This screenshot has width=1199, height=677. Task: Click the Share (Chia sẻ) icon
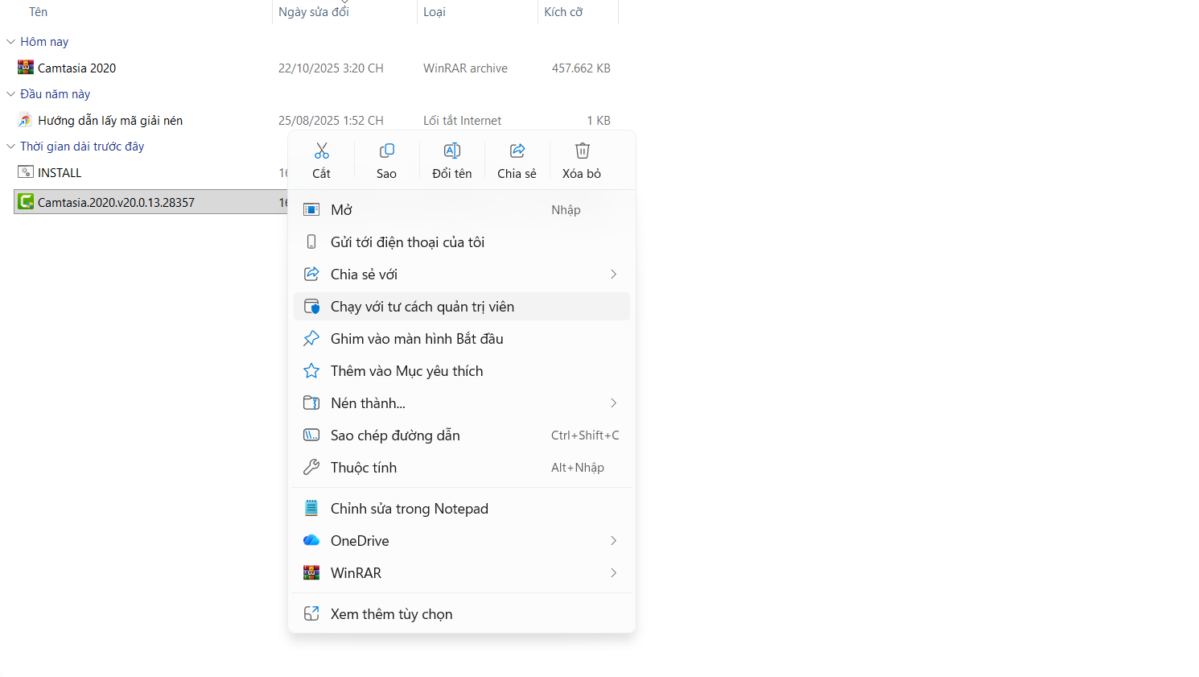[x=517, y=151]
